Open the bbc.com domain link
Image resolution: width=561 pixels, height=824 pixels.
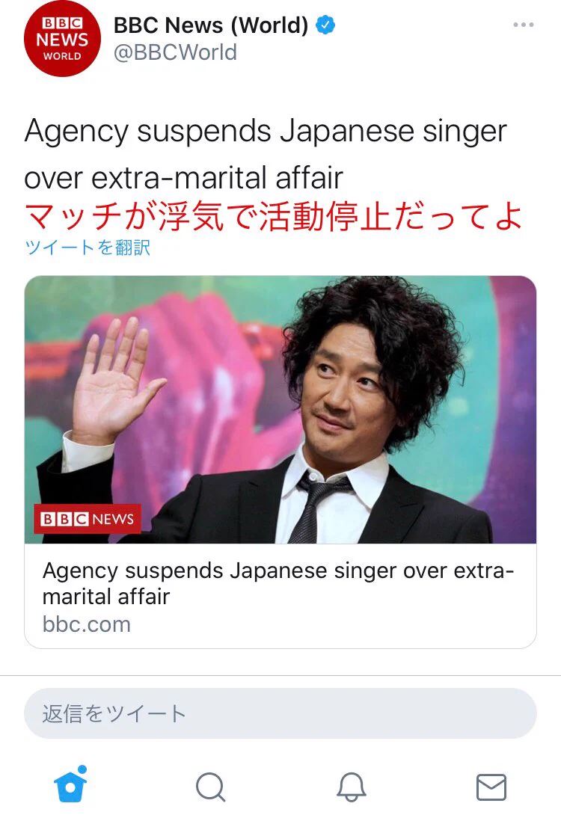[87, 624]
